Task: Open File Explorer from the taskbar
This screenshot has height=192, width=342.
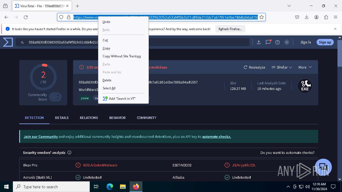Action: pyautogui.click(x=123, y=187)
